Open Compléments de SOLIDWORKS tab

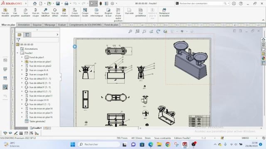pos(85,25)
